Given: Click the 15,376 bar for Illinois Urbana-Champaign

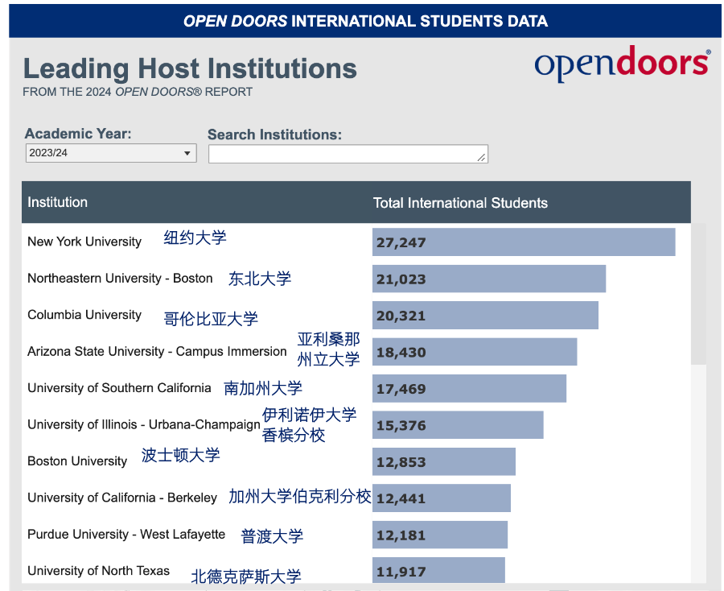Looking at the screenshot, I should [458, 424].
